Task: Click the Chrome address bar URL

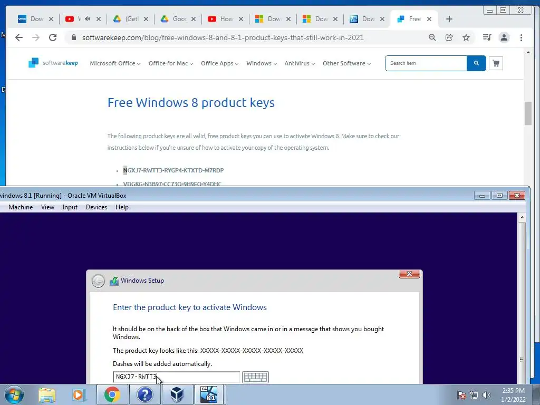Action: coord(223,37)
